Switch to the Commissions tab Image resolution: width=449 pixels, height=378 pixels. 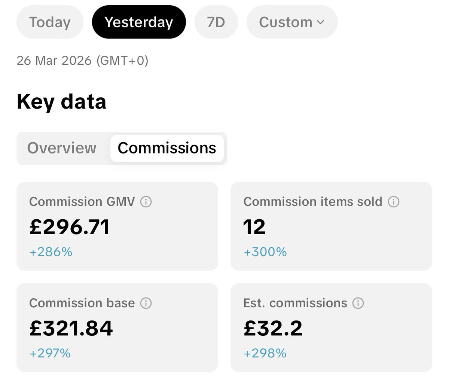click(x=167, y=148)
